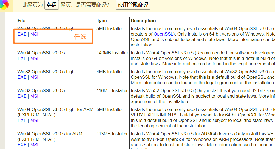Download EXE for Win64 OpenSSL v3.0.5 140MB

22,58
